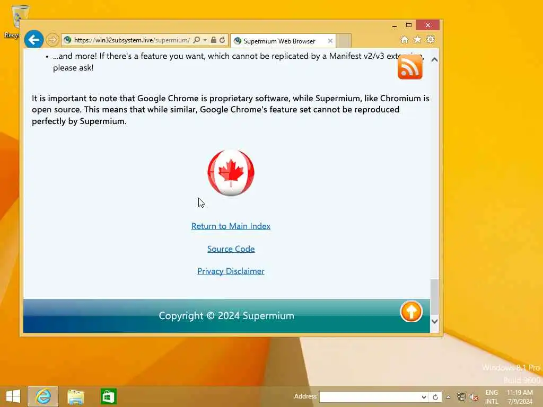This screenshot has height=407, width=543.
Task: Click the taskbar Address refresh button
Action: [435, 397]
